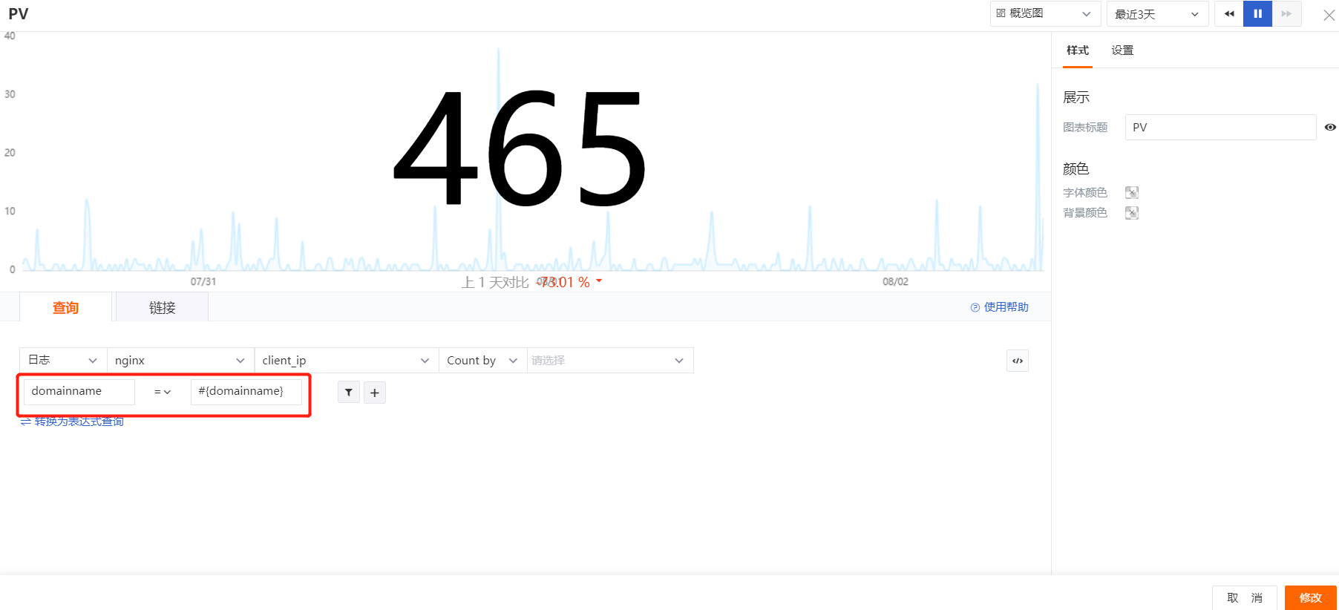The height and width of the screenshot is (610, 1339).
Task: Toggle chart title visibility eye icon
Action: (x=1330, y=127)
